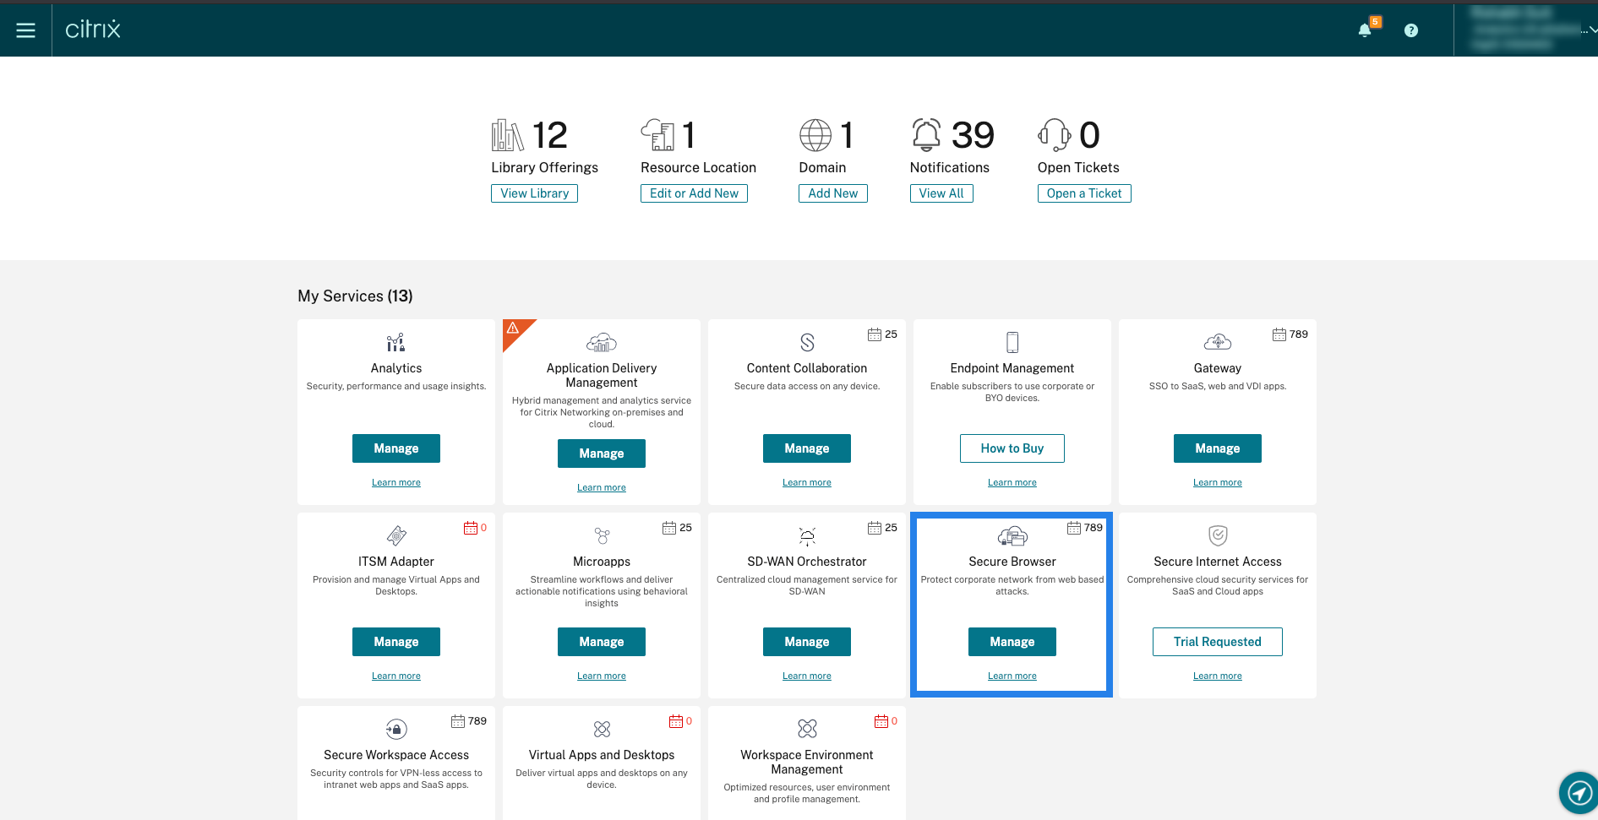
Task: Click the My Services (13) heading
Action: coord(355,296)
